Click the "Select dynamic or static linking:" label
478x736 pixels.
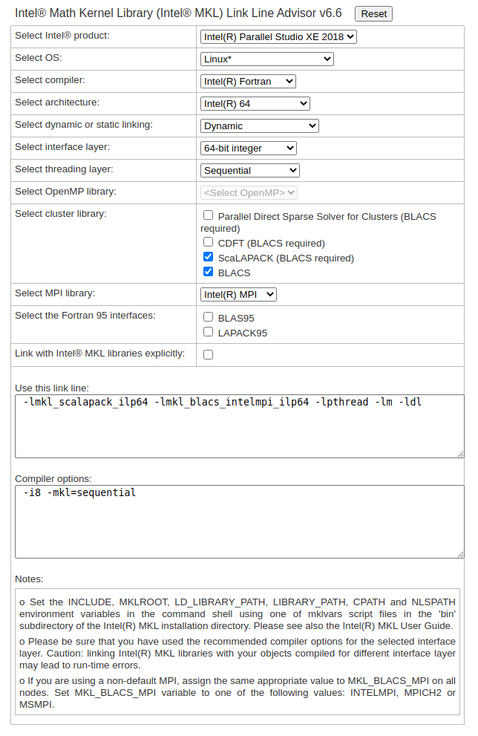(x=83, y=124)
